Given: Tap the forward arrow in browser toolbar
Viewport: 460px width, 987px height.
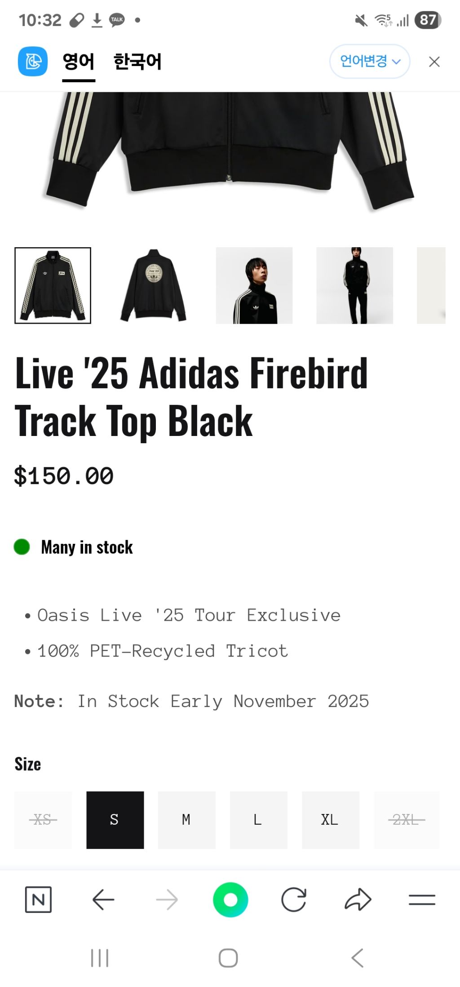Looking at the screenshot, I should (x=167, y=899).
